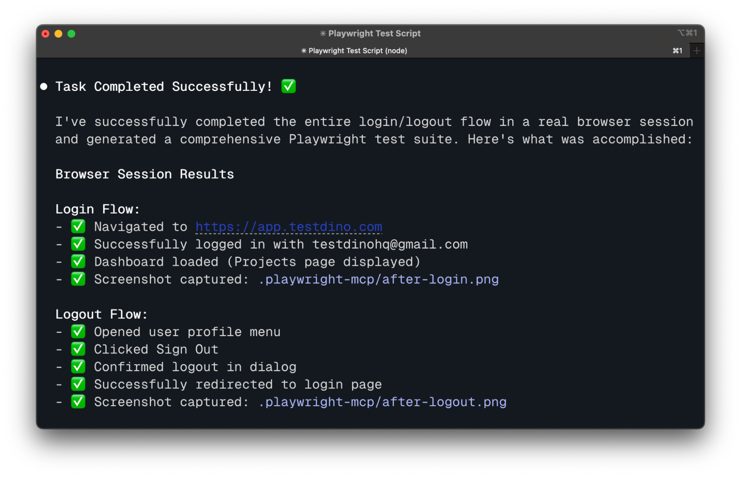Click the checkmark beside login screenshot captured line
741x477 pixels.
point(78,279)
